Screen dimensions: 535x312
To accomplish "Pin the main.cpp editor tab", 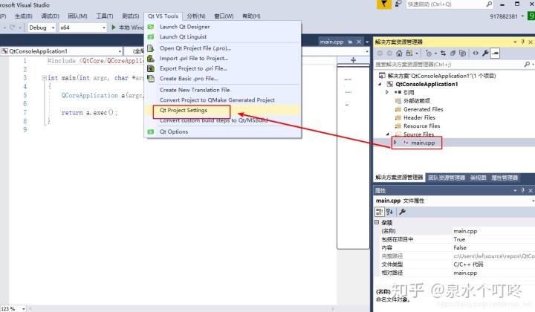I will pyautogui.click(x=350, y=42).
